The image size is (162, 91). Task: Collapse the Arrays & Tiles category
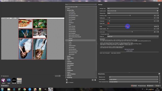[x=66, y=10]
